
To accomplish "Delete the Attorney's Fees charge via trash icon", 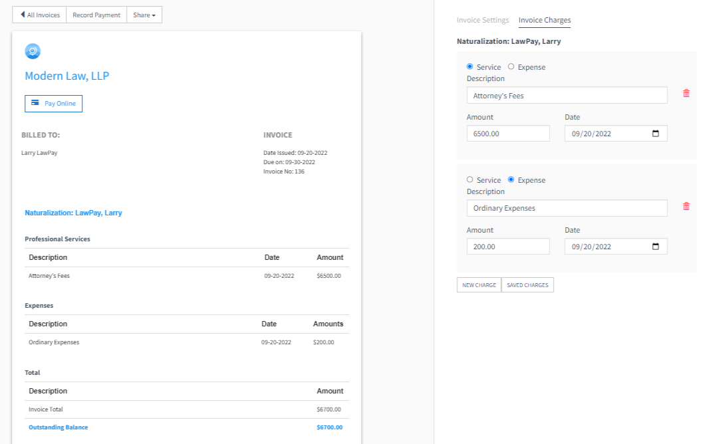I will [686, 93].
